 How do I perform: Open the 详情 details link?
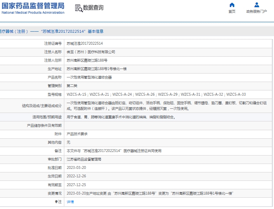[70, 202]
